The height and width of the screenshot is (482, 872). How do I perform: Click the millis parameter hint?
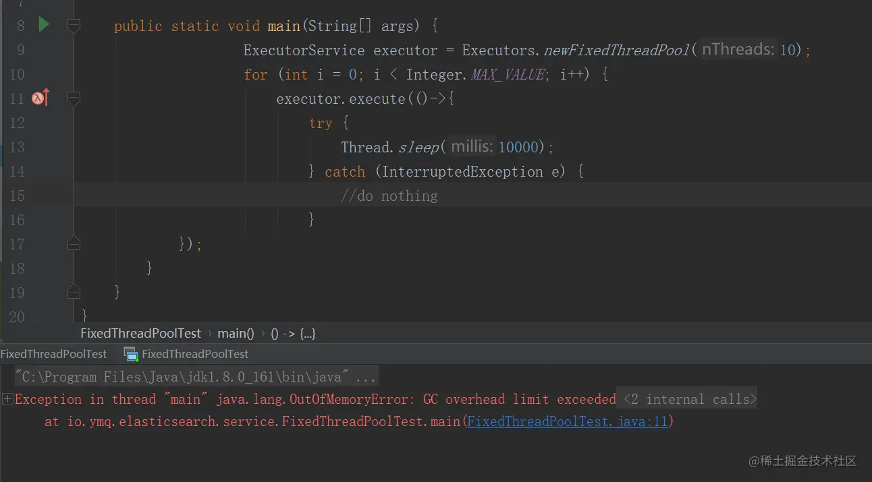pos(472,146)
